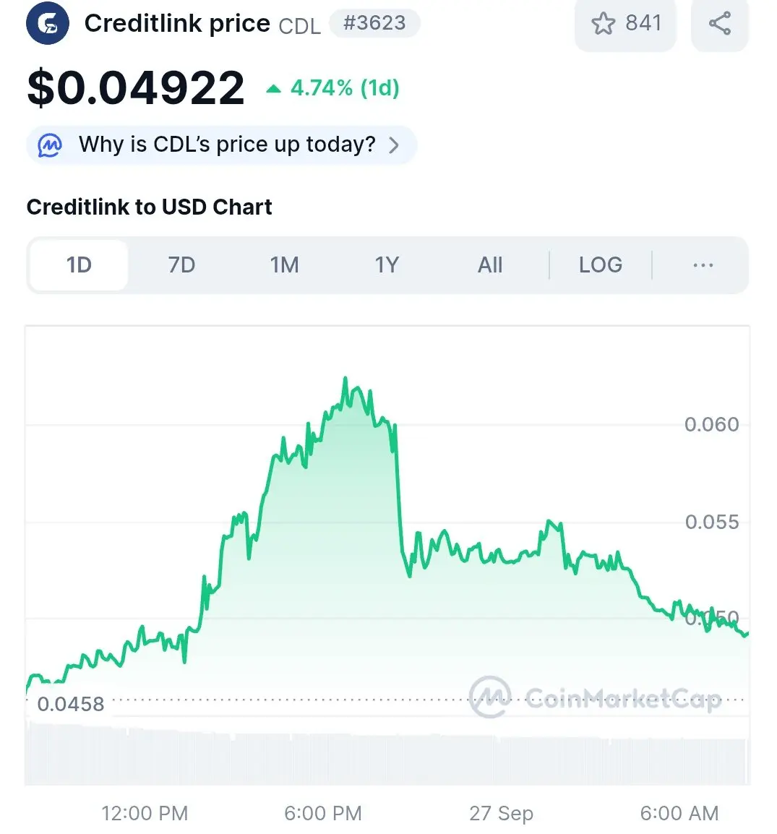
Task: Select the 1Y chart range
Action: coord(387,265)
